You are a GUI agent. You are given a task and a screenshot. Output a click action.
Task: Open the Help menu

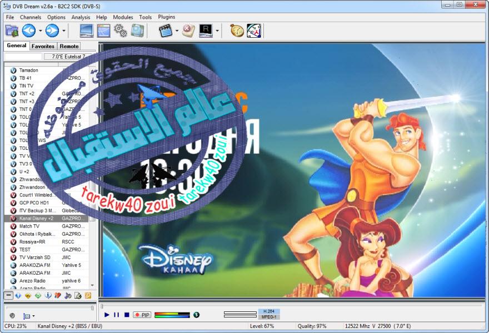tap(102, 17)
